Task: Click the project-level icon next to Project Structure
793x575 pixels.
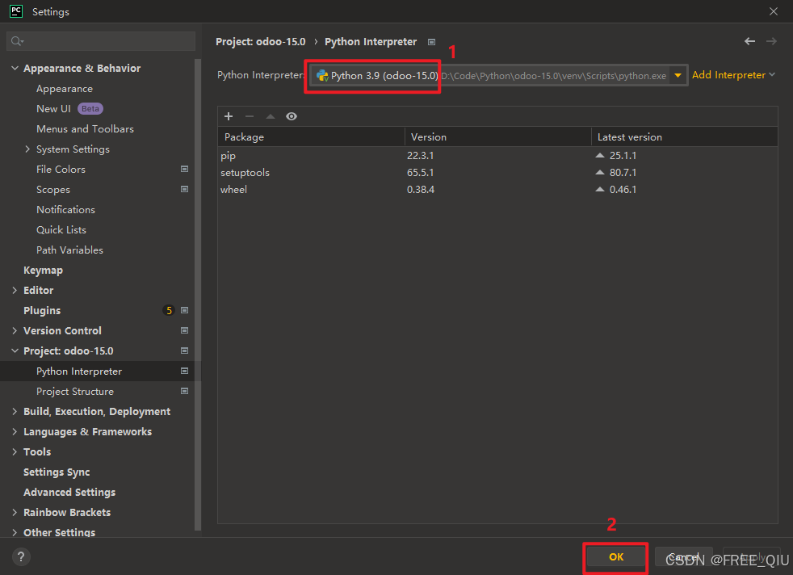Action: (x=185, y=391)
